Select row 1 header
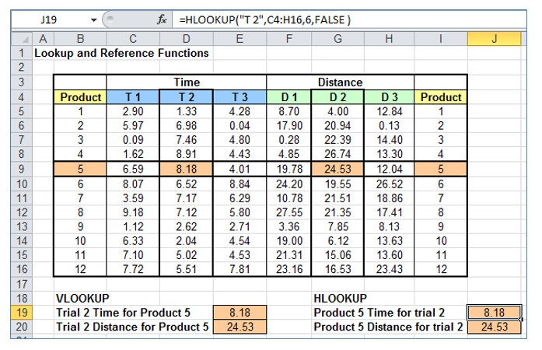Image resolution: width=542 pixels, height=350 pixels. [x=22, y=53]
